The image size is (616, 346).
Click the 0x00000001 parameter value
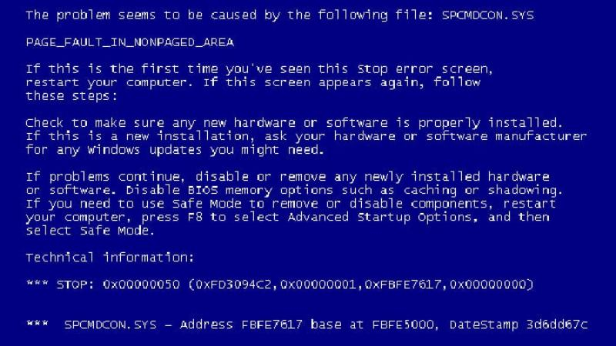(318, 284)
